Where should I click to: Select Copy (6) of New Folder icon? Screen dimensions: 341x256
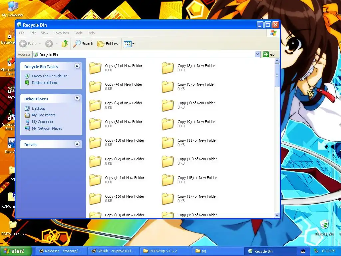coord(95,106)
